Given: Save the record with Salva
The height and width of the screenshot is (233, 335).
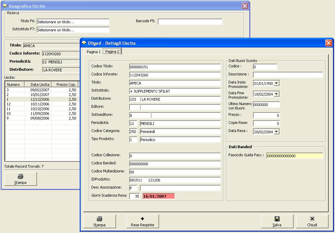Looking at the screenshot, I should pyautogui.click(x=277, y=221).
